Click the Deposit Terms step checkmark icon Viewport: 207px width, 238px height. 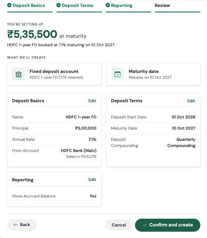coord(58,5)
